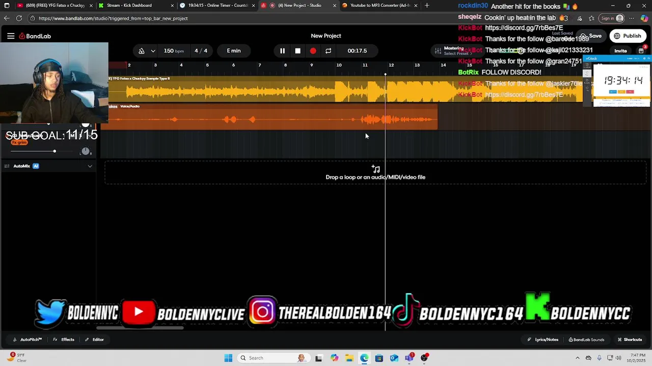
Task: Open the gift rewards icon
Action: click(x=641, y=51)
